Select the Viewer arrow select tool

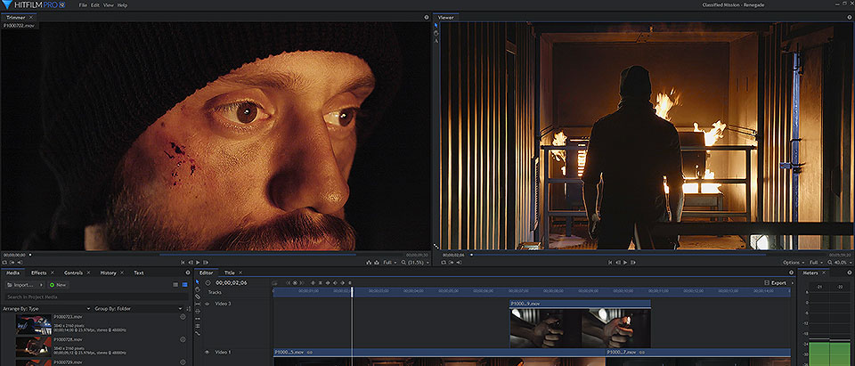tap(436, 25)
